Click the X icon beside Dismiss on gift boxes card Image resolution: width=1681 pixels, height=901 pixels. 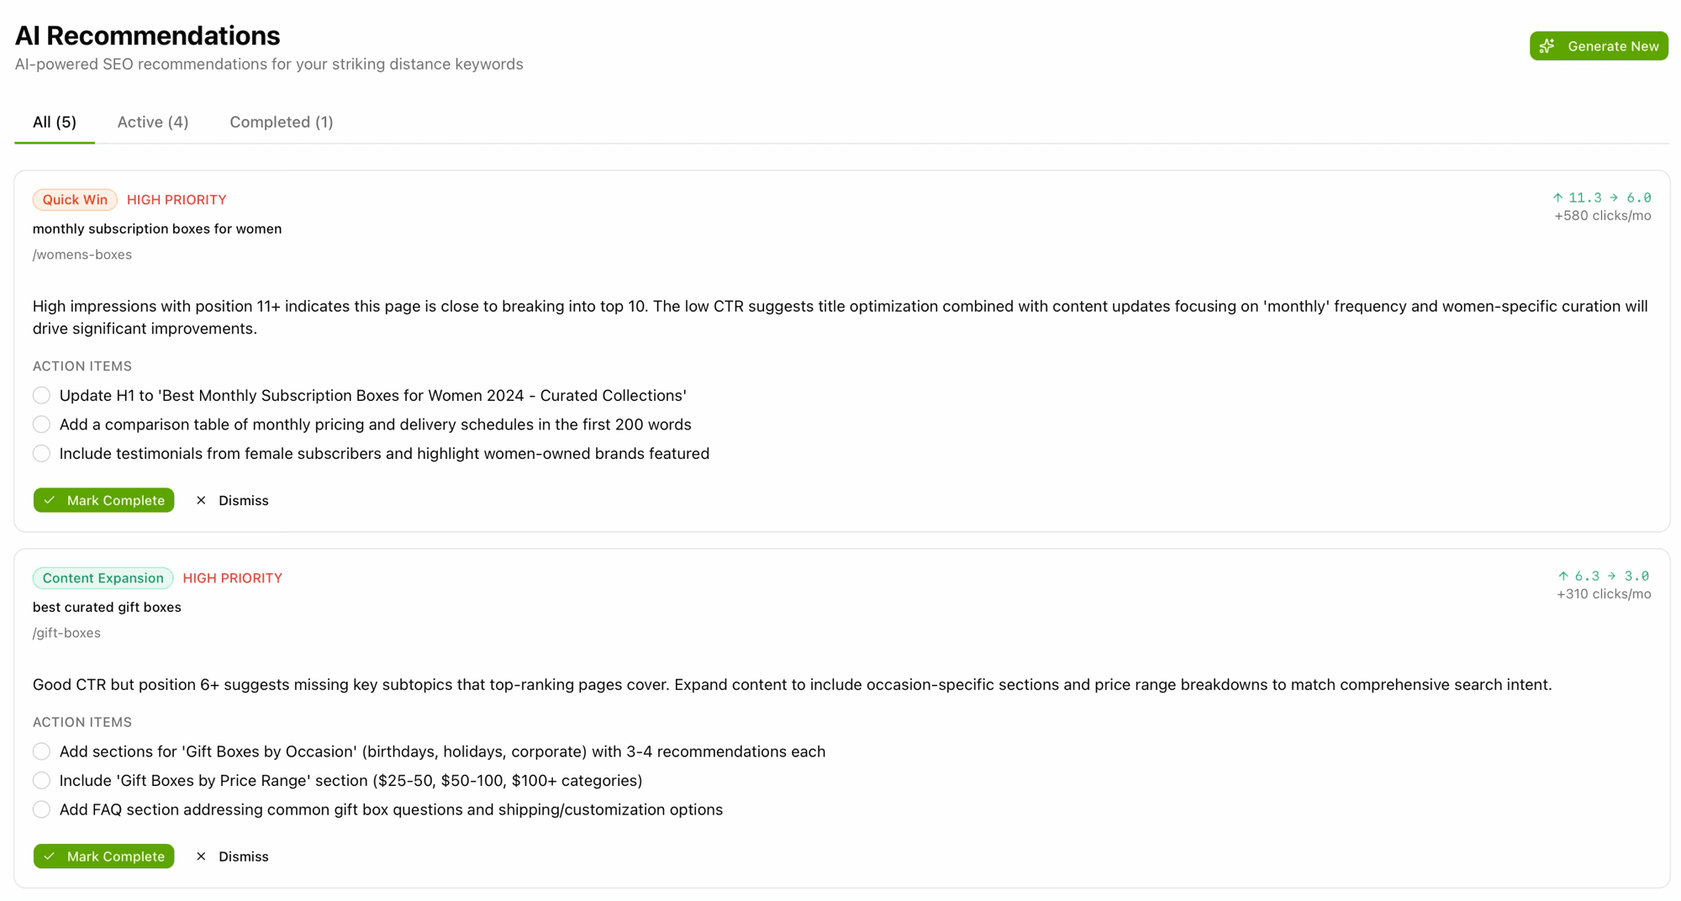[201, 856]
